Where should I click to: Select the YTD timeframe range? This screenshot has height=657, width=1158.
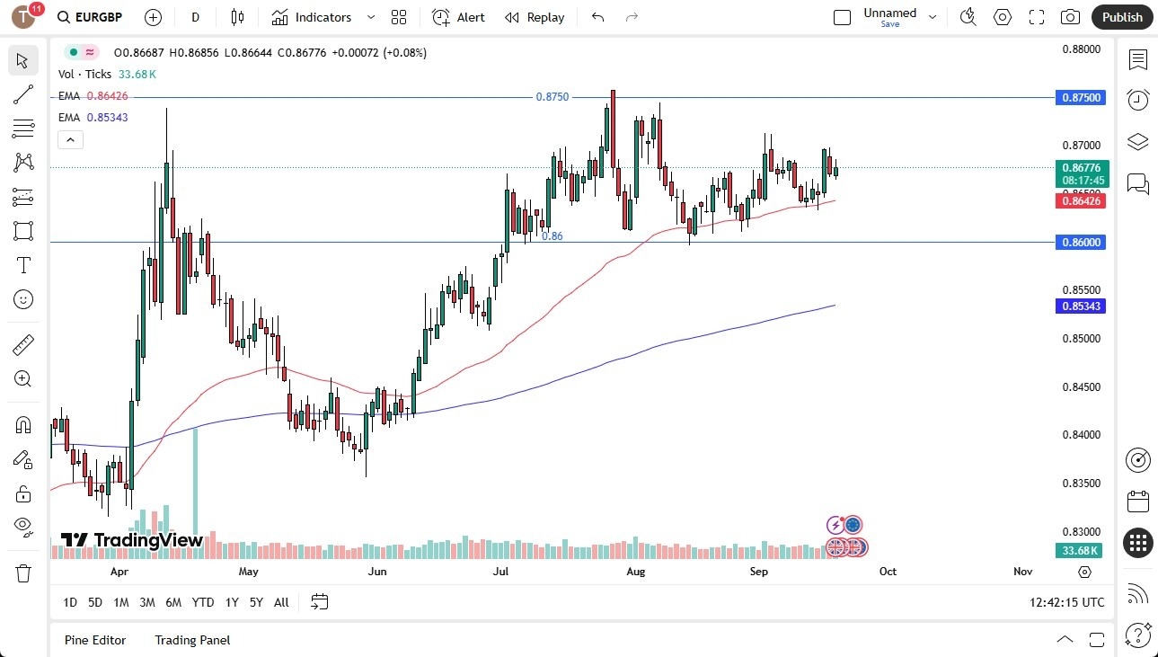[x=202, y=602]
